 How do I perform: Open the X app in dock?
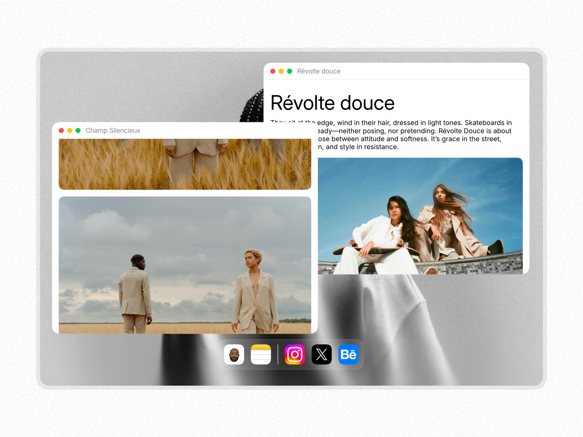pos(322,354)
